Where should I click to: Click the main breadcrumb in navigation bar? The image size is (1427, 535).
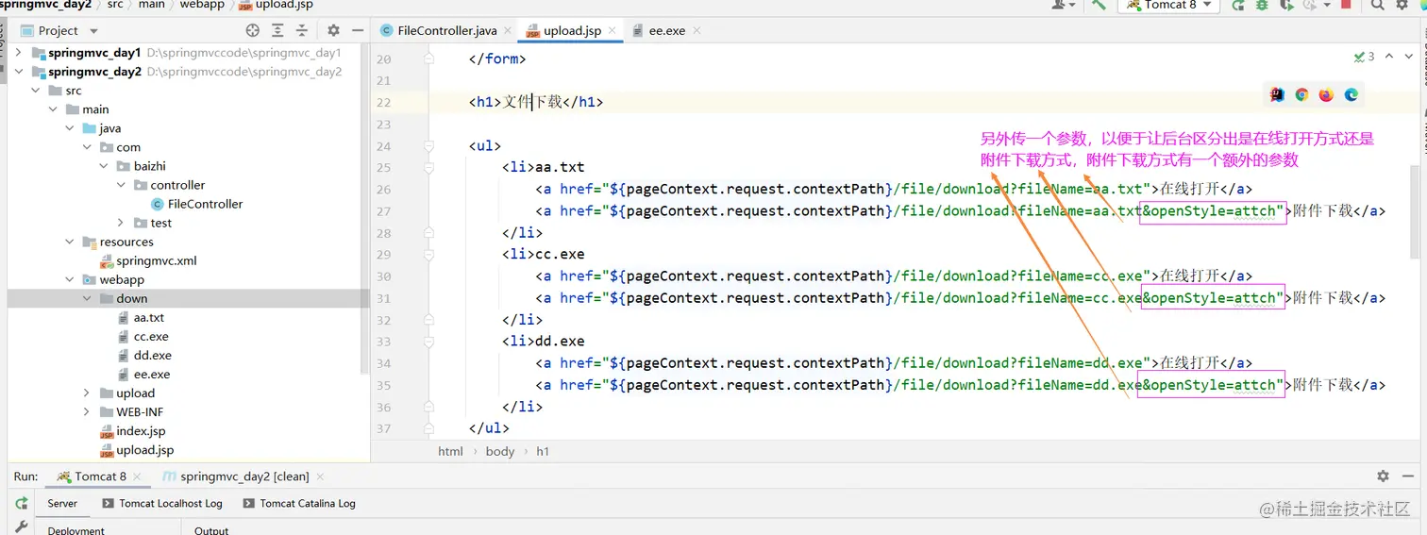151,5
